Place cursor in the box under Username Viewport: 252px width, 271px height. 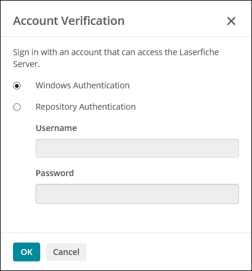(x=137, y=148)
